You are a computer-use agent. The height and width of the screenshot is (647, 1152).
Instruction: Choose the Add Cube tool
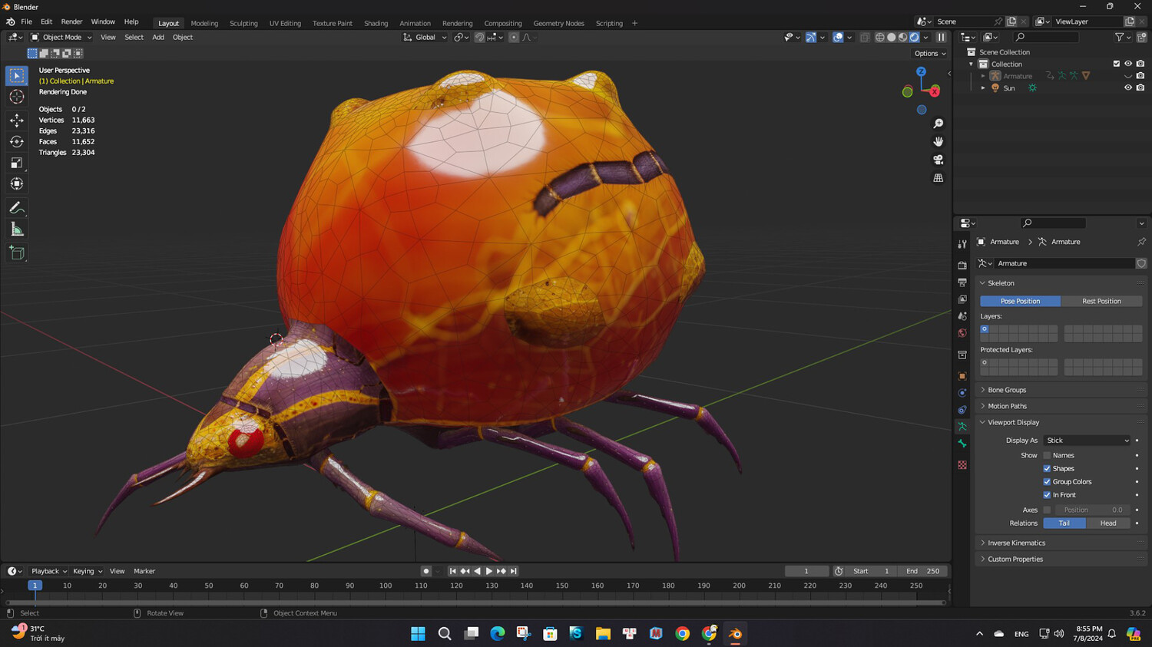click(x=17, y=253)
